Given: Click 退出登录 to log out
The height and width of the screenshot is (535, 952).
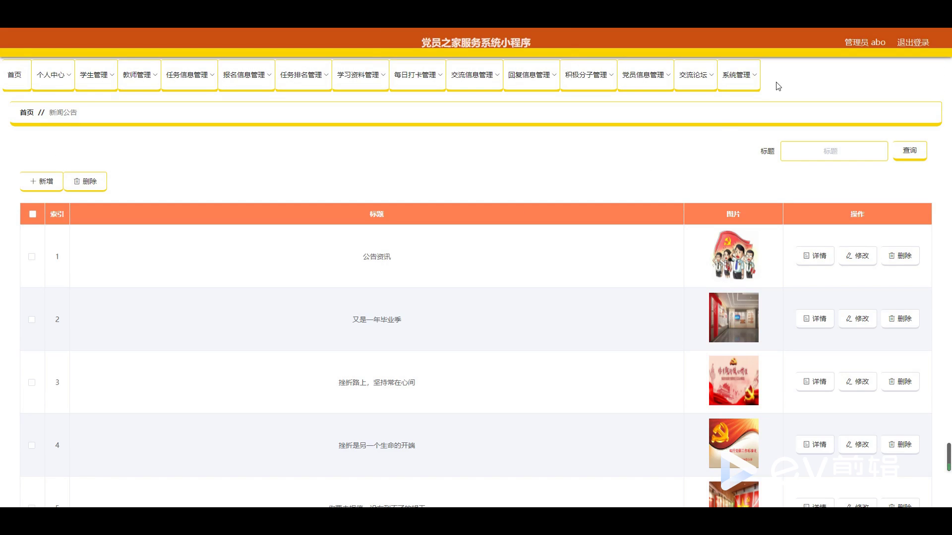Looking at the screenshot, I should pos(913,43).
